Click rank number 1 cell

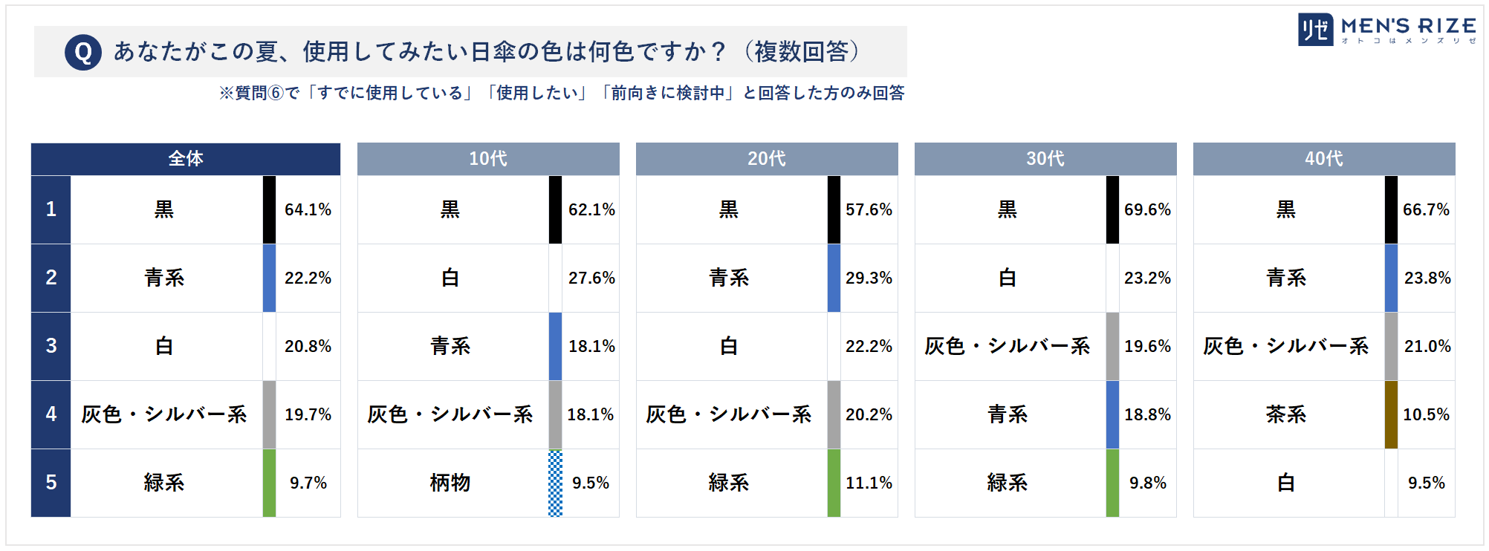pos(51,209)
